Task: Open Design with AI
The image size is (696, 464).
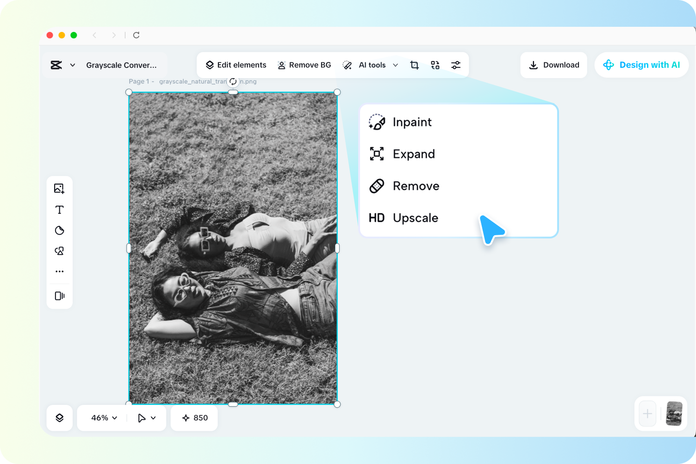Action: pos(641,65)
